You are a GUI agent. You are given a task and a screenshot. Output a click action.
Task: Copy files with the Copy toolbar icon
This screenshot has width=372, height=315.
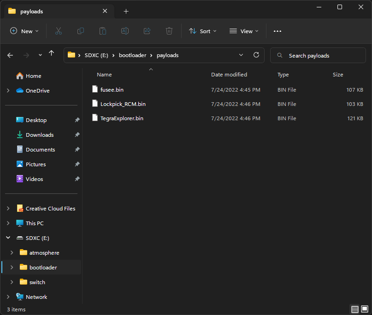pyautogui.click(x=80, y=31)
